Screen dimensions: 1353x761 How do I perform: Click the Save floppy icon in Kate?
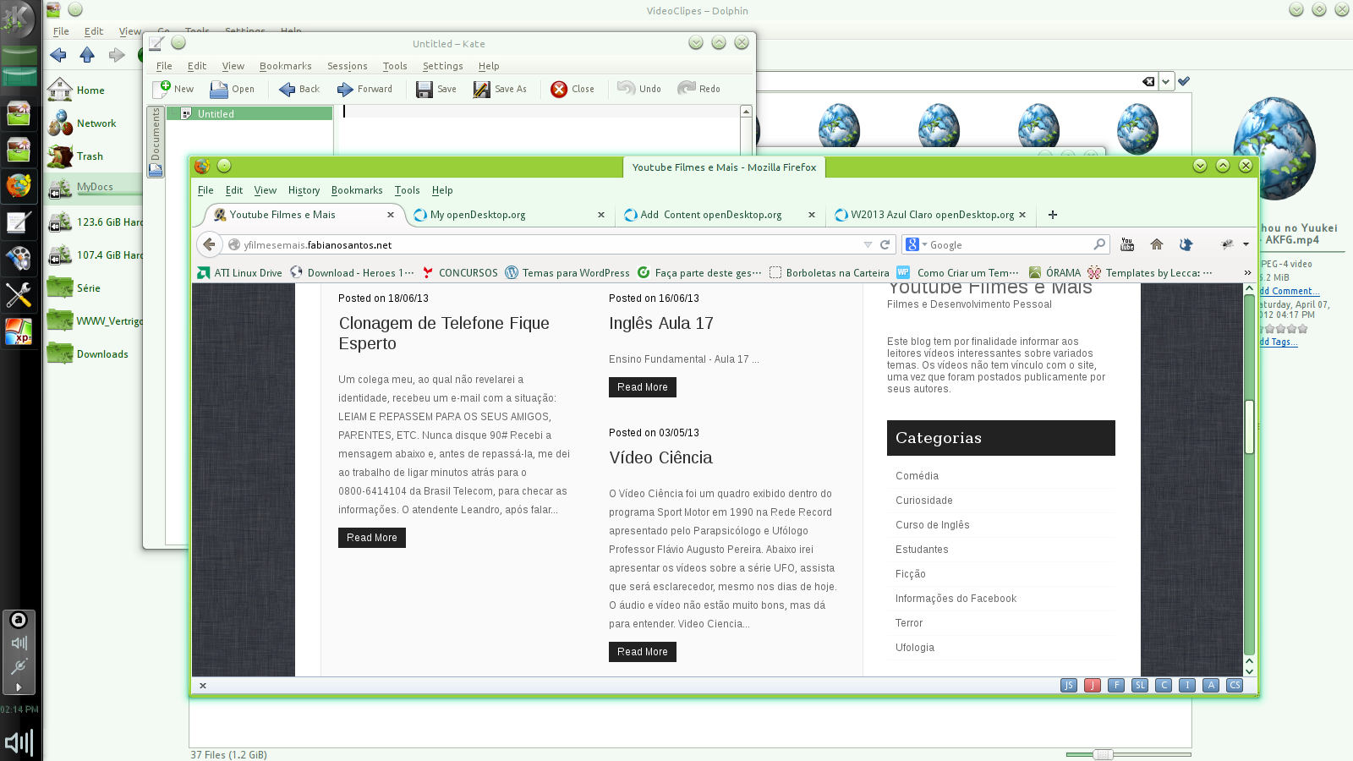point(425,89)
